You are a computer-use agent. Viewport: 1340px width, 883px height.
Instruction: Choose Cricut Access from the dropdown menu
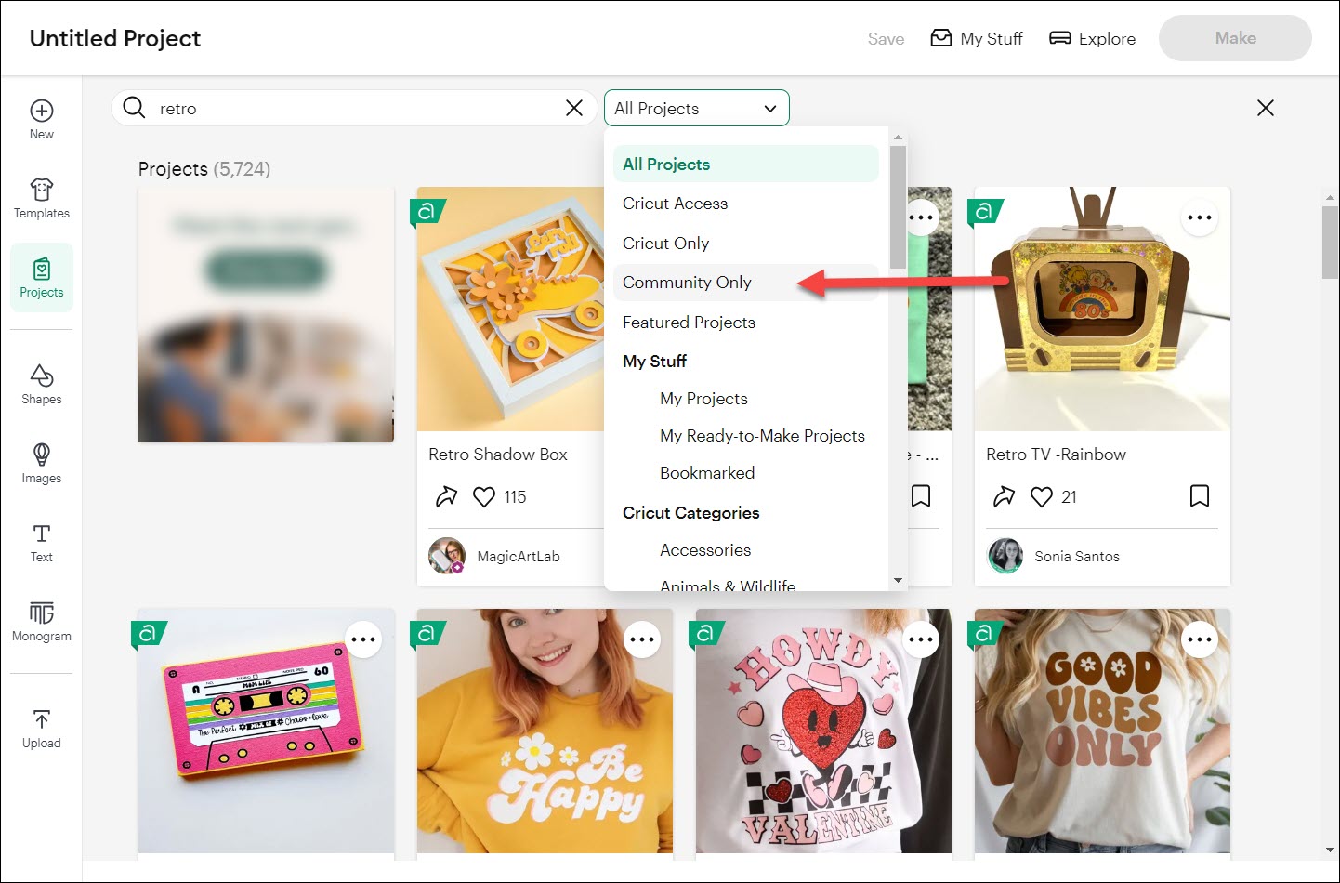pyautogui.click(x=675, y=203)
